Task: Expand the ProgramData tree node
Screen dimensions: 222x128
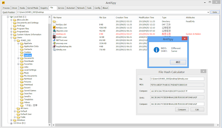Action: pyautogui.click(x=11, y=32)
